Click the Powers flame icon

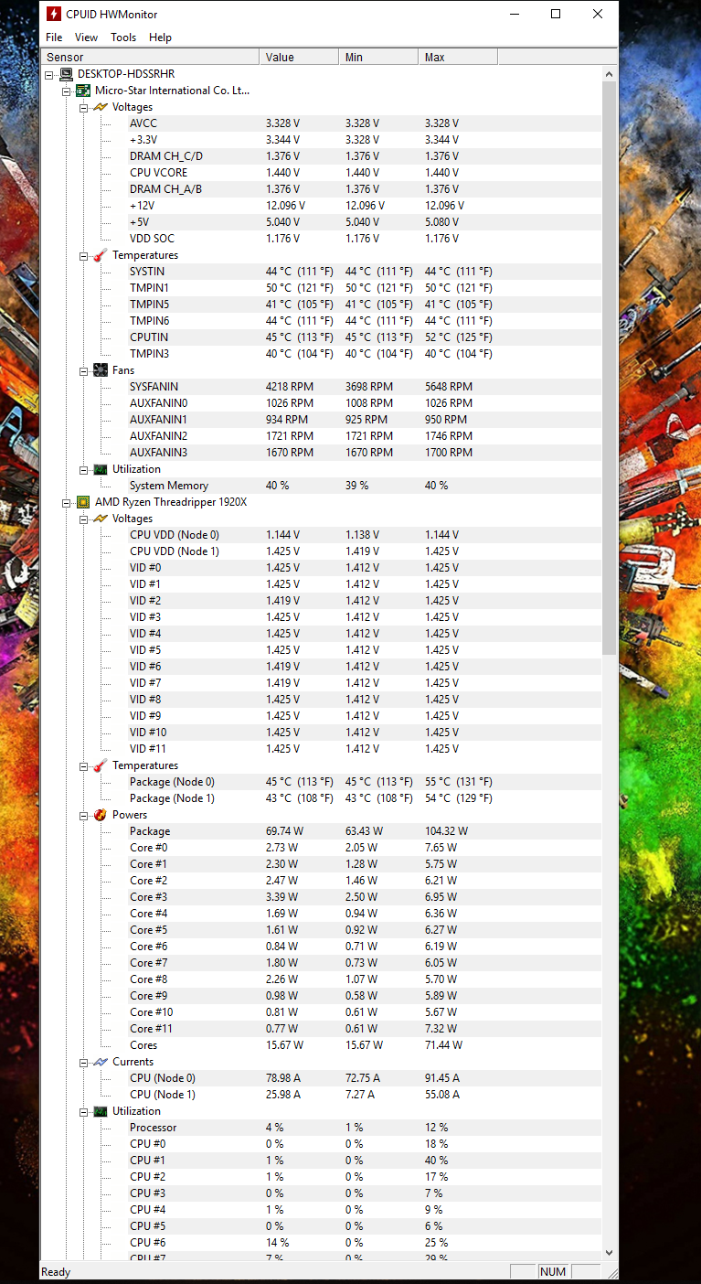click(x=101, y=815)
